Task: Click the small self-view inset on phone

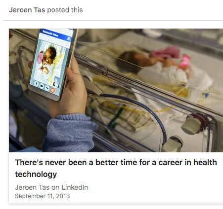Action: point(57,82)
